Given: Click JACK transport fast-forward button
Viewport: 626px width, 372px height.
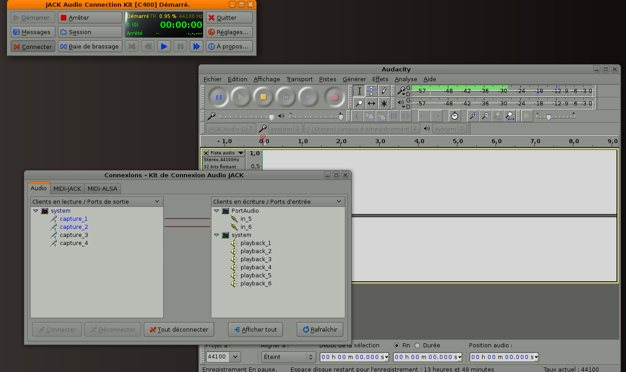Looking at the screenshot, I should [x=196, y=46].
